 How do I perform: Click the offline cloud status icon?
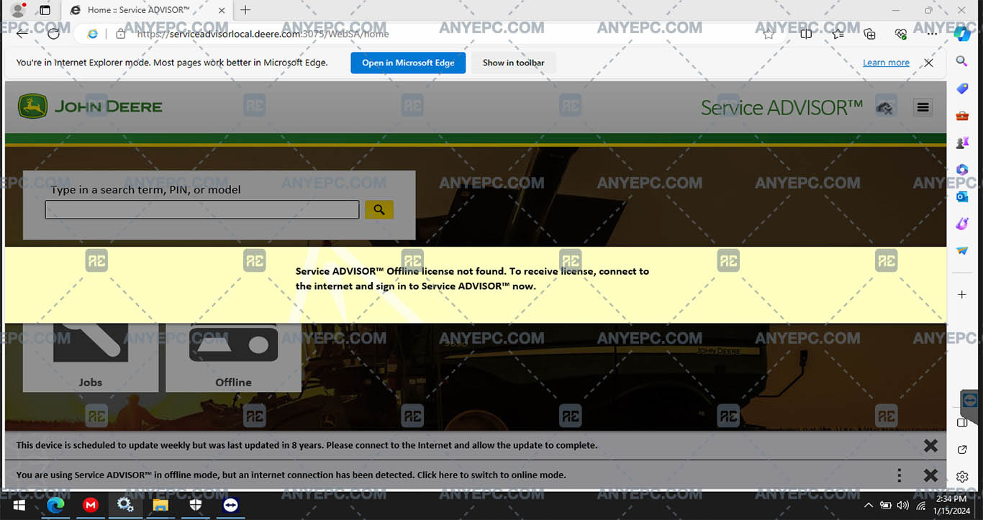[x=884, y=108]
